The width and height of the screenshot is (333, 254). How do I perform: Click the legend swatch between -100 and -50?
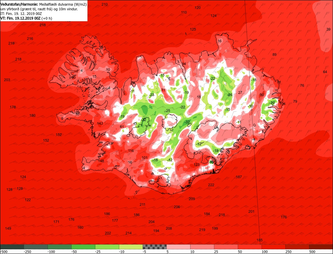coord(60,247)
